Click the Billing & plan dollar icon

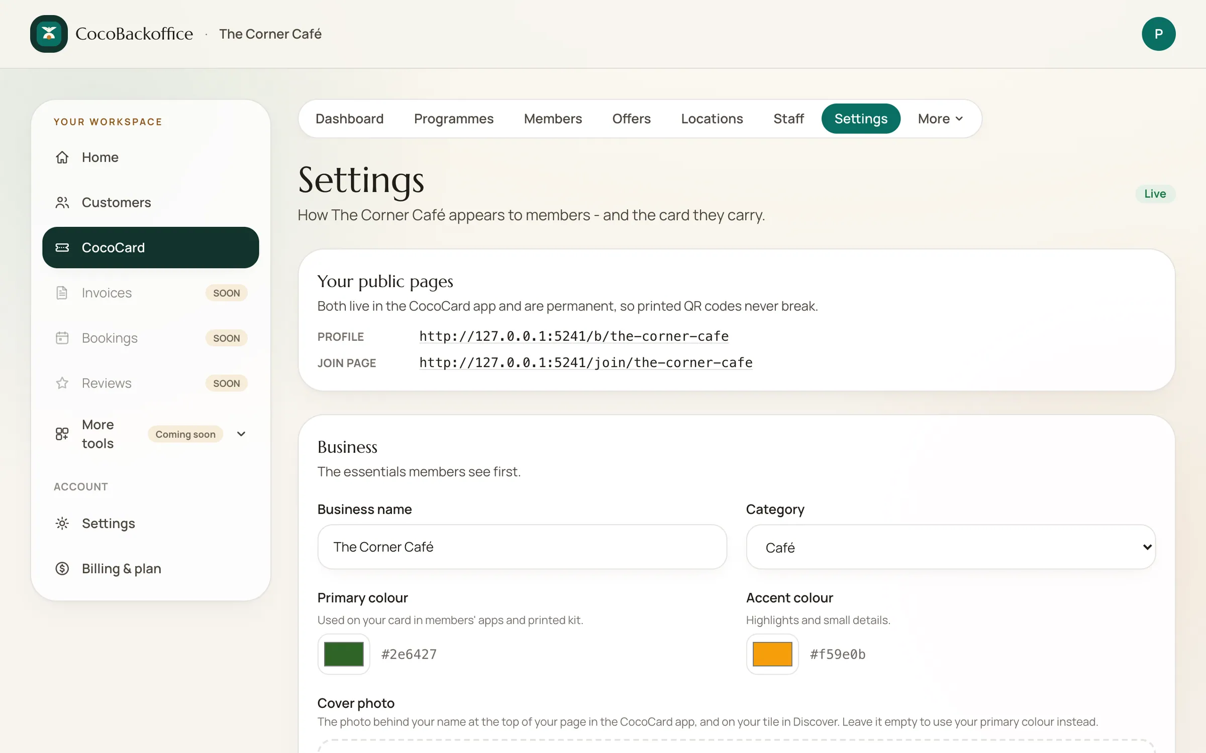click(x=62, y=569)
